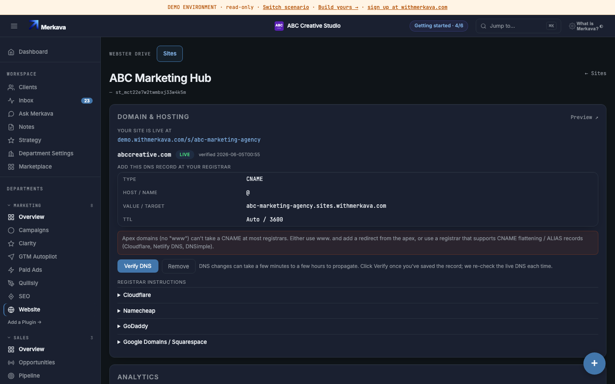Open Marketing Overview grid icon
The image size is (615, 384).
(x=11, y=217)
